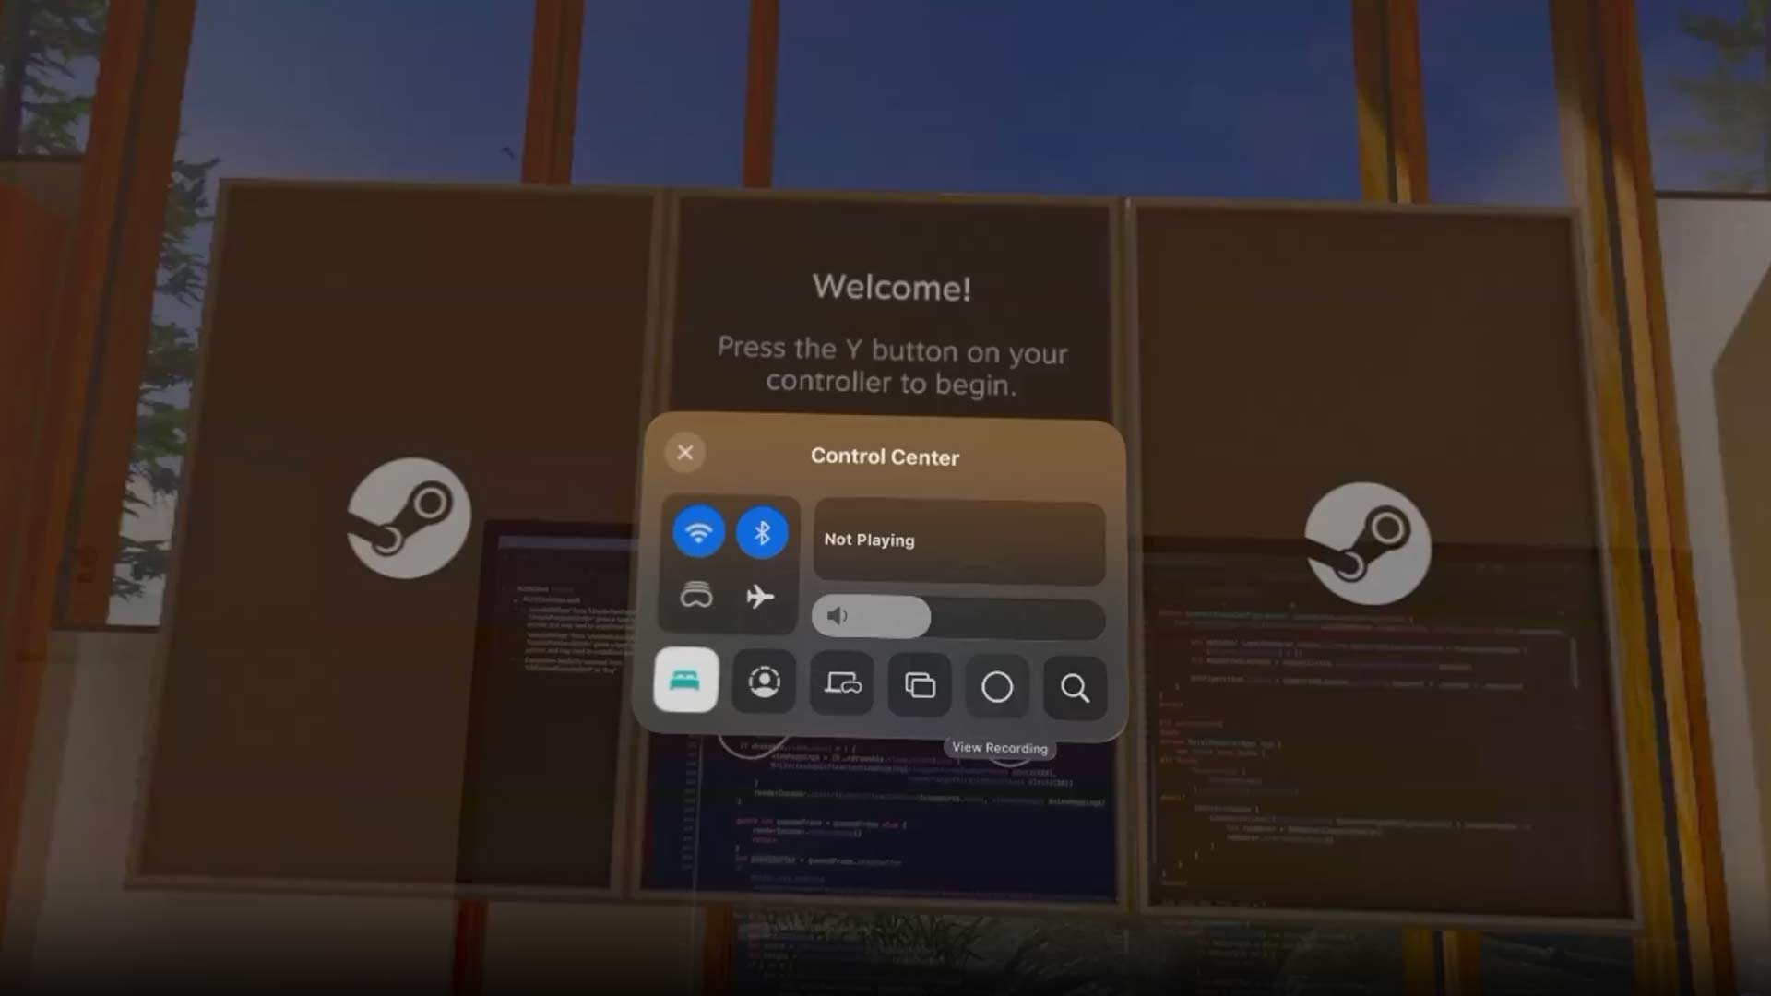Screen dimensions: 1771x996
Task: Open right Steam library panel
Action: (x=1361, y=543)
